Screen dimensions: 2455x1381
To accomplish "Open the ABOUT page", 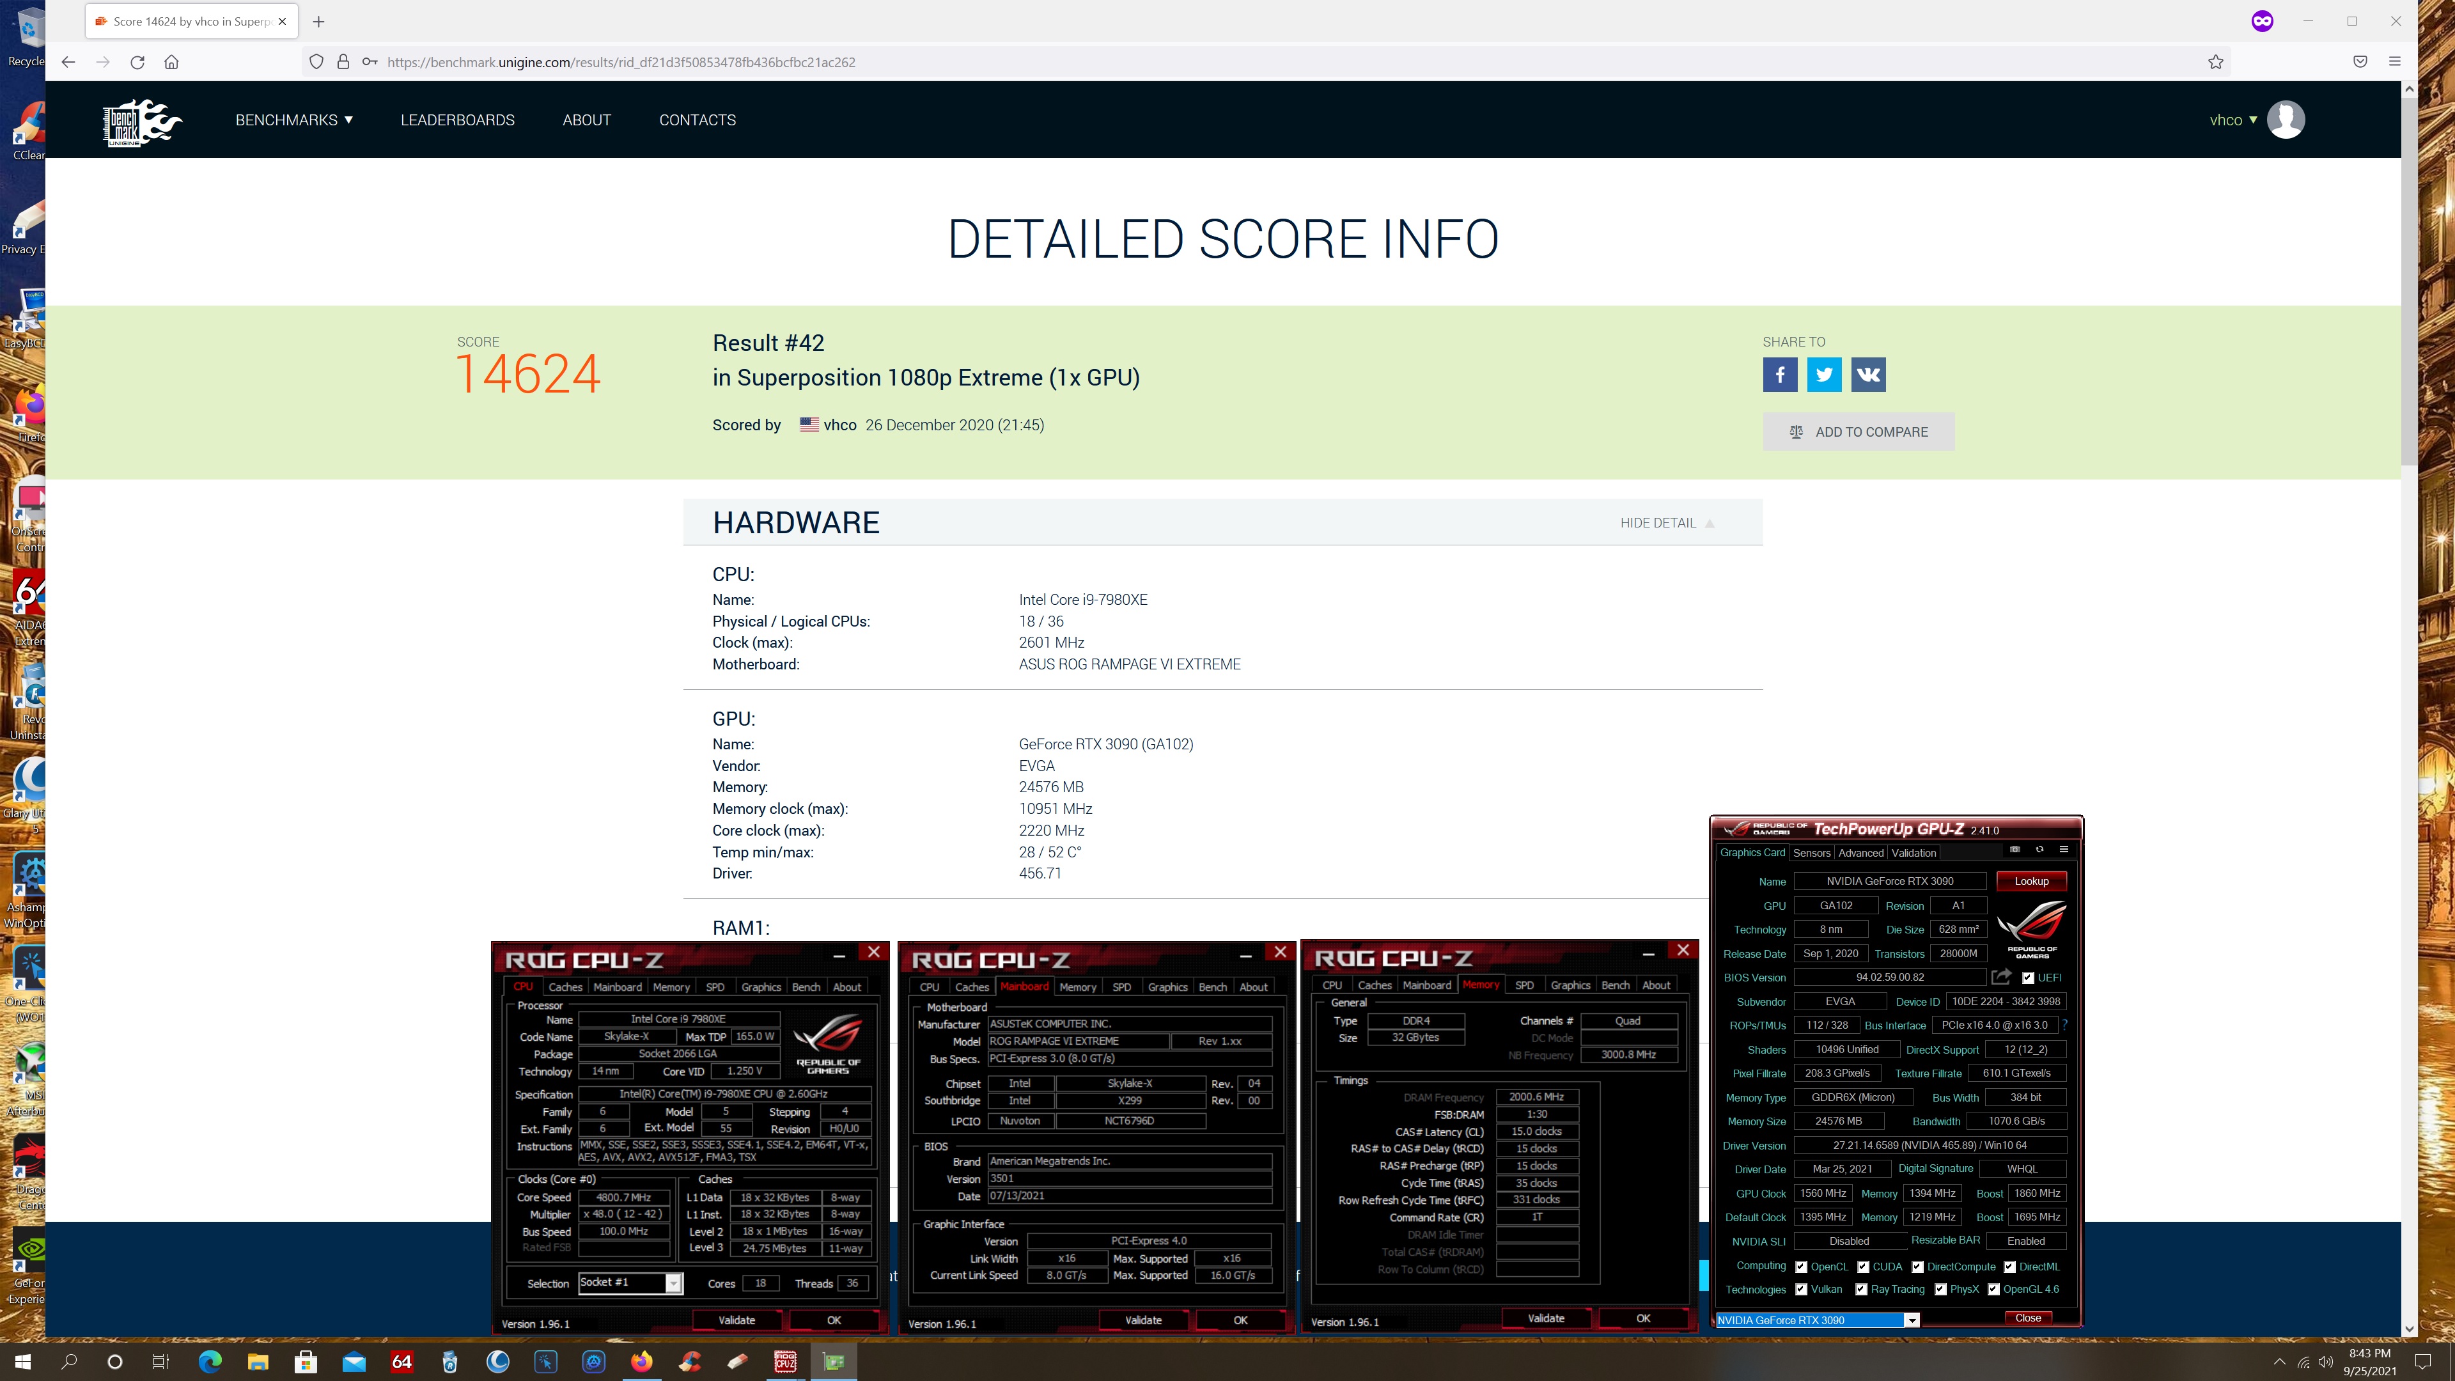I will [x=586, y=120].
